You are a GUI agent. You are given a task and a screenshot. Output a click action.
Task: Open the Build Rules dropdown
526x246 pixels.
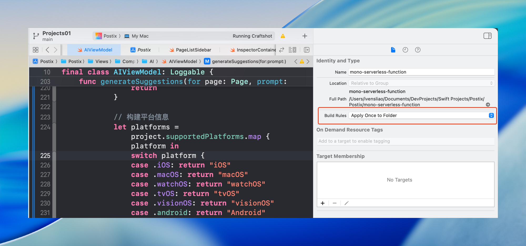point(421,115)
